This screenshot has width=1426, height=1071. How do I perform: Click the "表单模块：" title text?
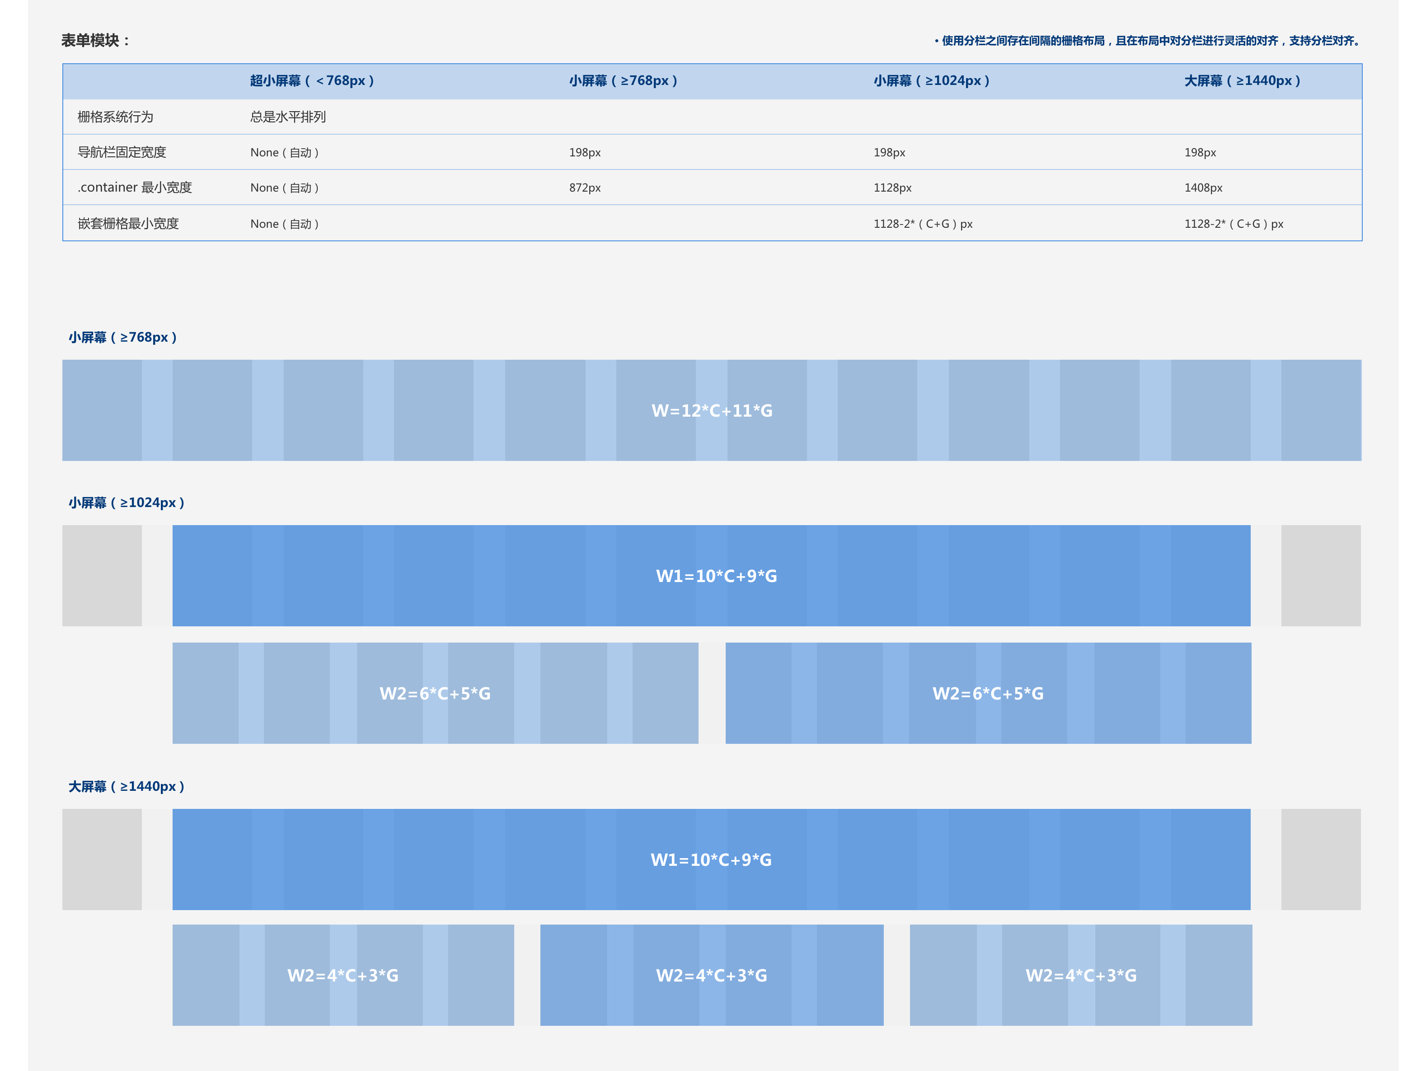point(95,41)
